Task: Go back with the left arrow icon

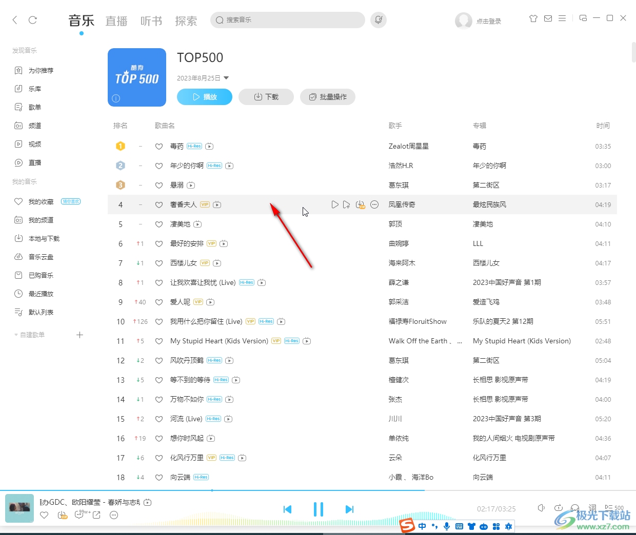Action: (15, 20)
